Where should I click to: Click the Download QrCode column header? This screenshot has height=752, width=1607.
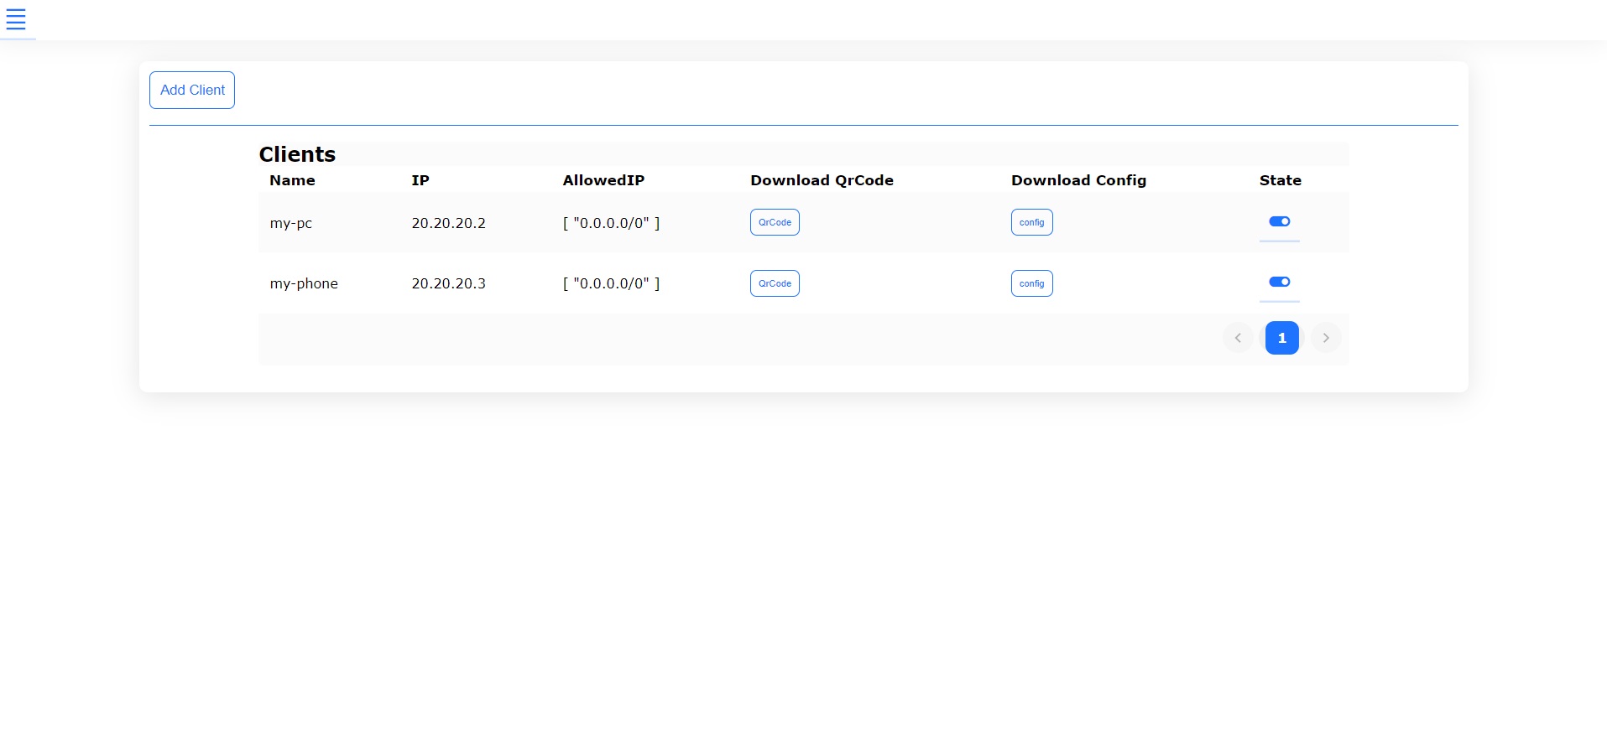tap(822, 180)
